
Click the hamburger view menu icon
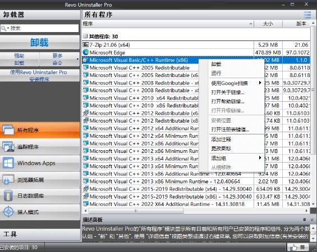pos(307,15)
